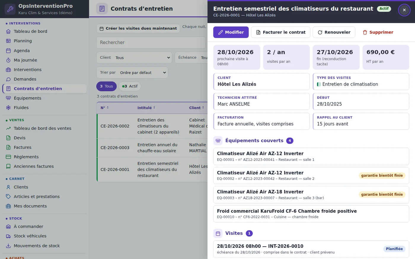The height and width of the screenshot is (259, 415).
Task: Open the Trier par sort dropdown
Action: [x=132, y=73]
